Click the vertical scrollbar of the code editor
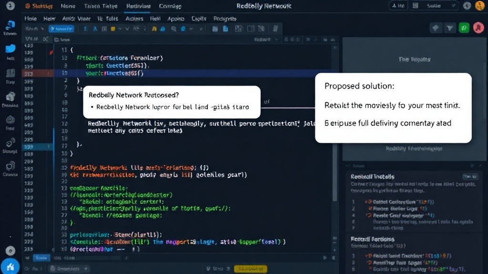 tap(335, 124)
